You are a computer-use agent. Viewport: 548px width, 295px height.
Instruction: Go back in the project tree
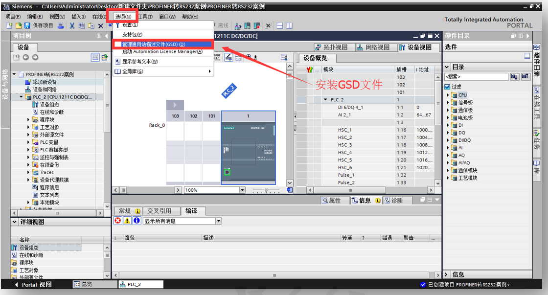[x=26, y=57]
